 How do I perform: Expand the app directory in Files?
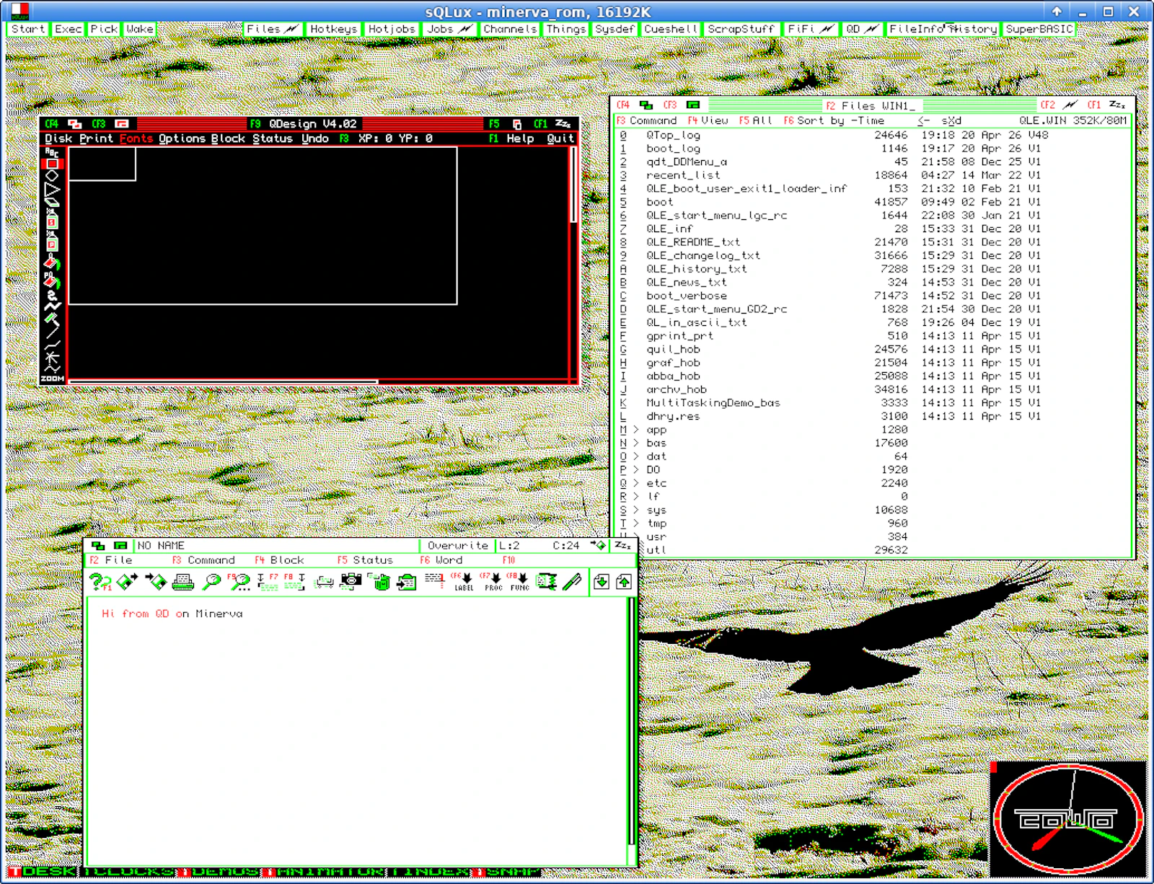pos(635,430)
